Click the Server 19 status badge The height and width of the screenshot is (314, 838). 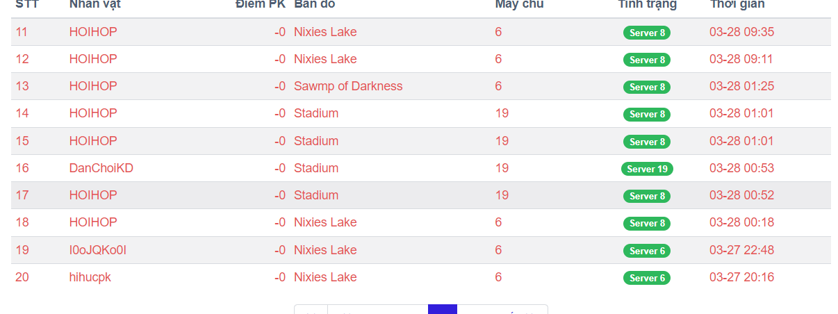(647, 169)
